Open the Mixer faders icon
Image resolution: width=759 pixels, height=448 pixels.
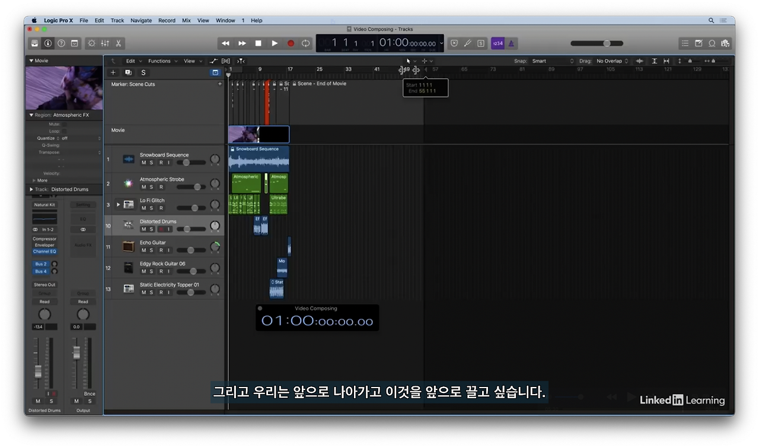coord(105,43)
